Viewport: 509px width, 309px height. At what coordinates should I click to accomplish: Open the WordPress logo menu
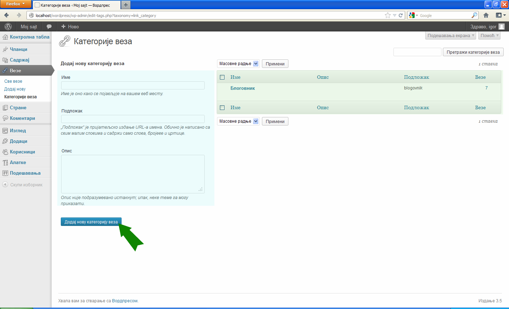8,27
